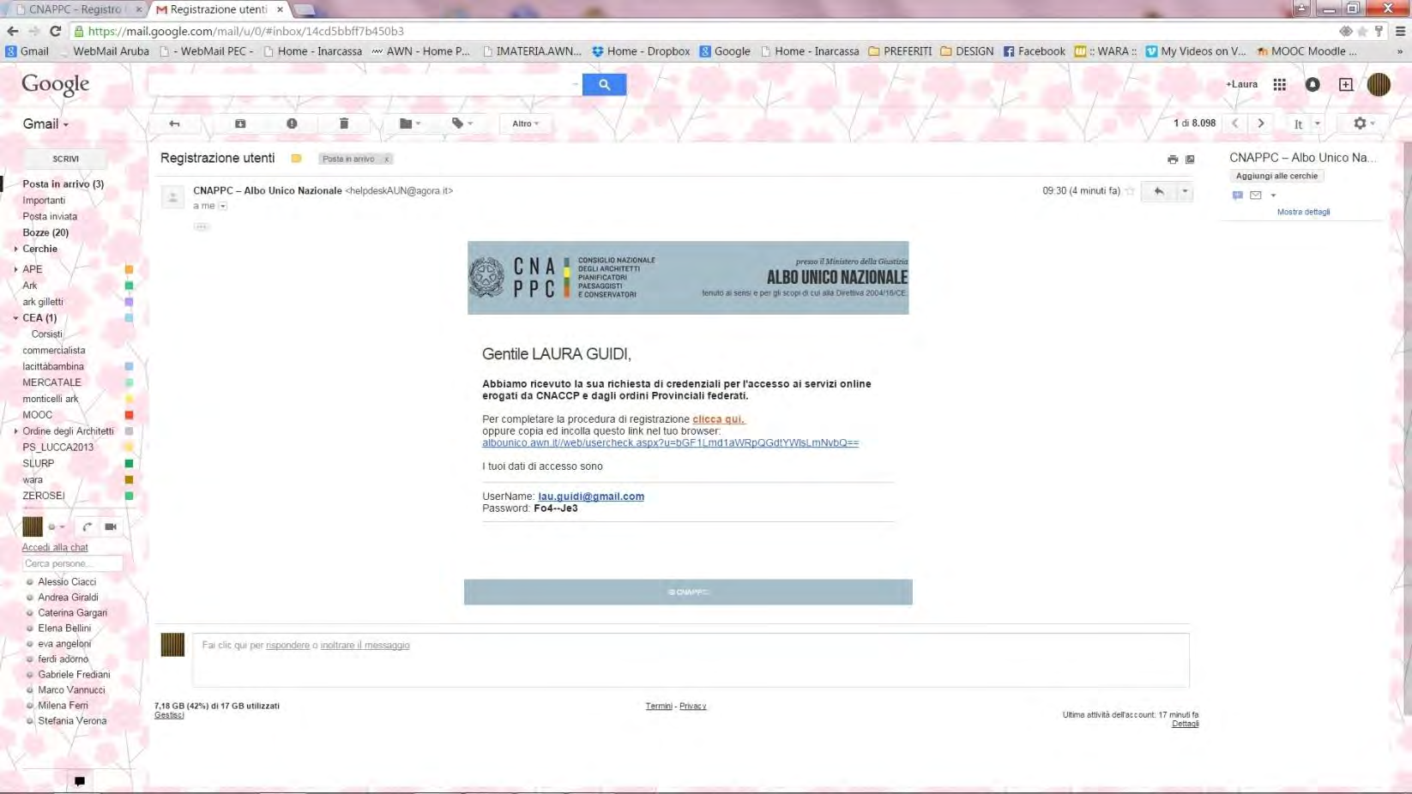The image size is (1412, 794).
Task: Switch to the CNAPPC - Registro tab
Action: [x=75, y=9]
